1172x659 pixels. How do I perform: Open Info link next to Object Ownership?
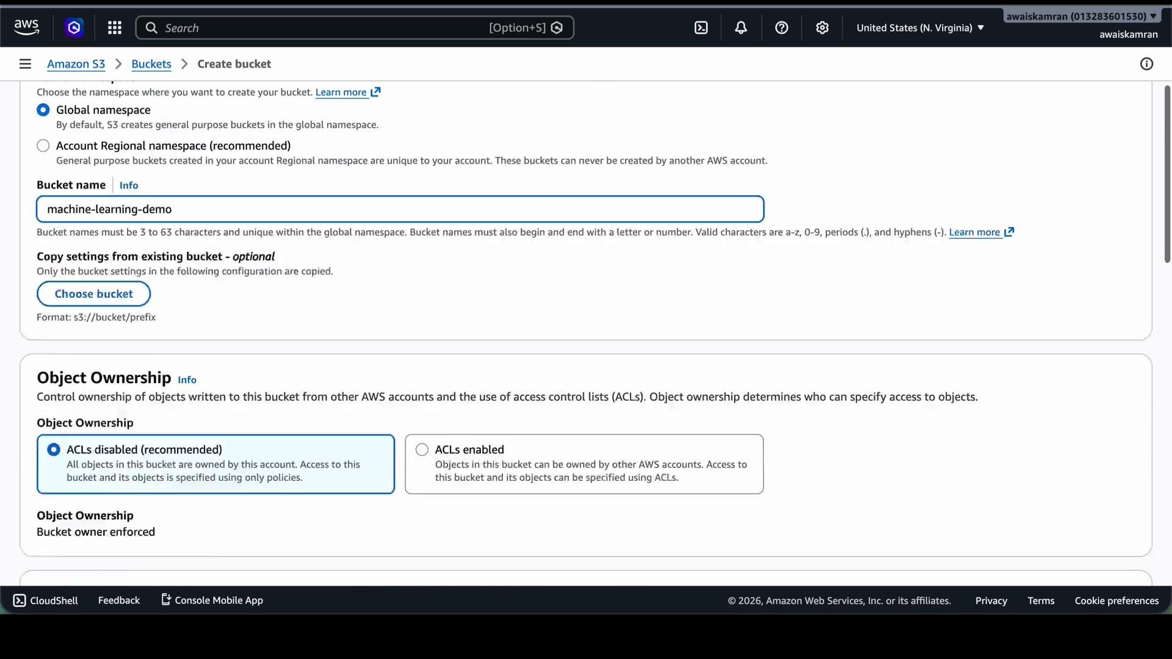[187, 380]
